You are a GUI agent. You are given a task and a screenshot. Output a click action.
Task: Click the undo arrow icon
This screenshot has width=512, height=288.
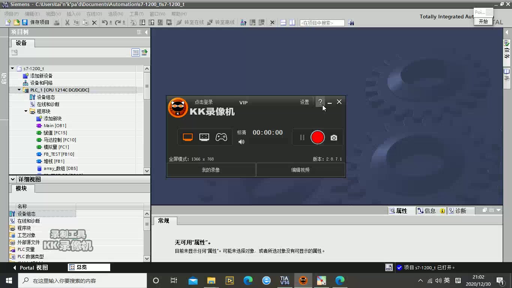pyautogui.click(x=105, y=22)
